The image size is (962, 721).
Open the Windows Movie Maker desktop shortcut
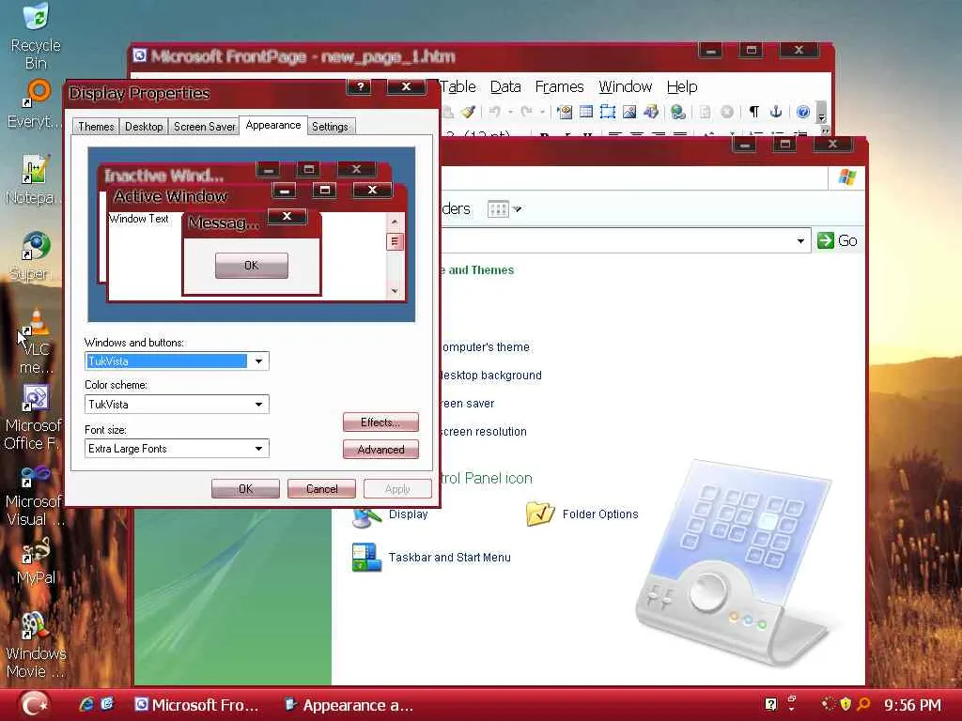(36, 645)
